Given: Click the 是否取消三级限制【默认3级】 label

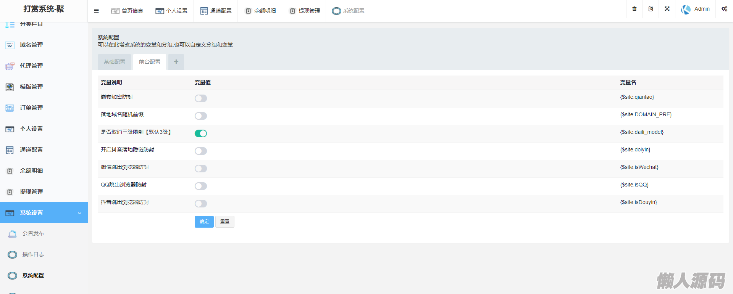Looking at the screenshot, I should tap(137, 132).
